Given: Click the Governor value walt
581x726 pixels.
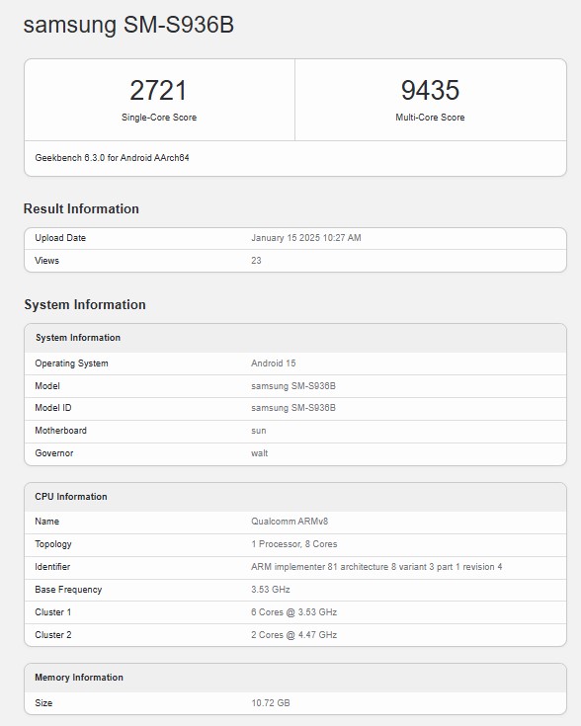Looking at the screenshot, I should click(260, 453).
